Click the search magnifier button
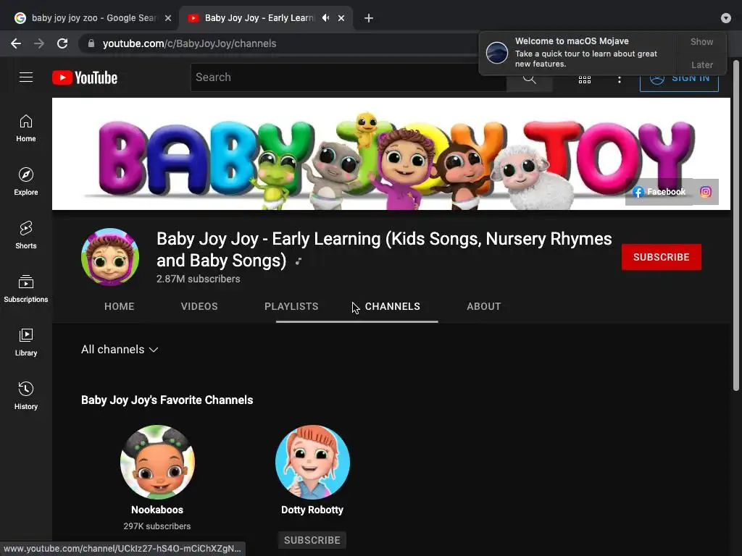The image size is (742, 556). (529, 78)
